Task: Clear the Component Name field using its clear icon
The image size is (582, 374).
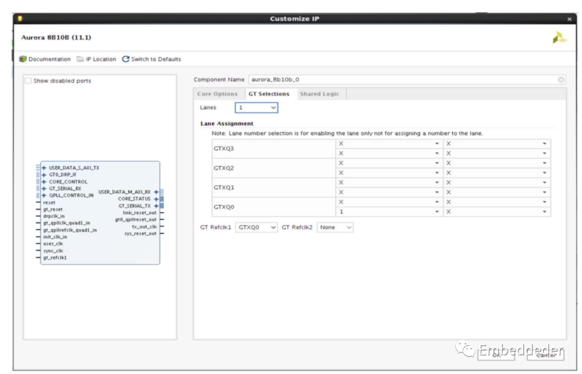Action: pos(561,79)
